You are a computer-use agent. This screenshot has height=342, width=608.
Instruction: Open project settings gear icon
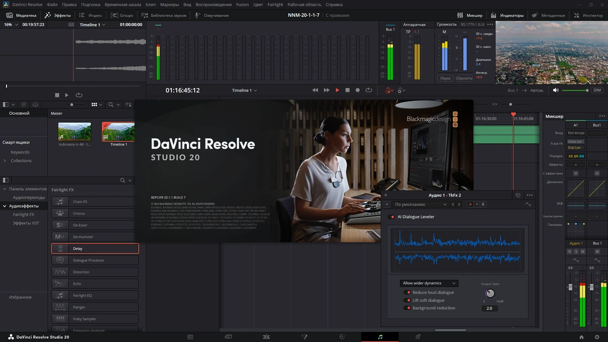click(x=597, y=337)
